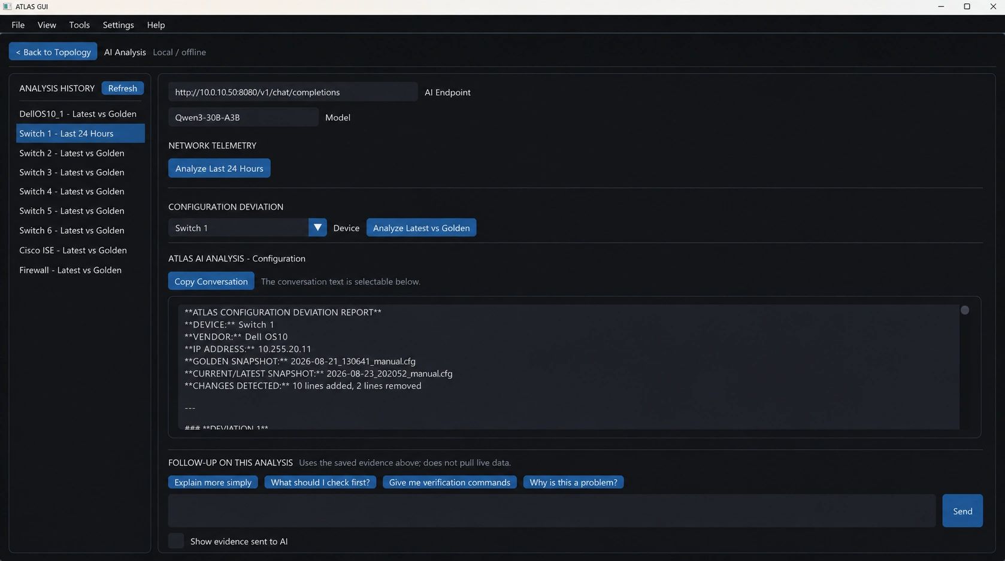Select Cisco ISE - Latest vs Golden entry

(x=80, y=250)
